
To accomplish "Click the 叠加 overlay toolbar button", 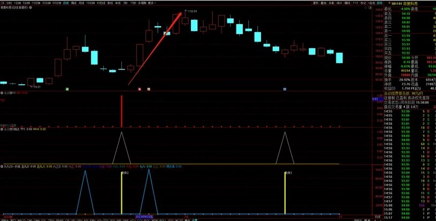I will (324, 3).
